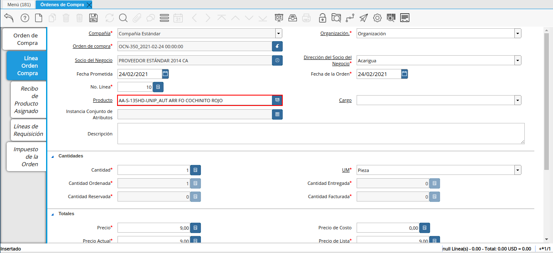Open the UM dropdown showing Pieza
This screenshot has height=253, width=553.
tap(518, 170)
